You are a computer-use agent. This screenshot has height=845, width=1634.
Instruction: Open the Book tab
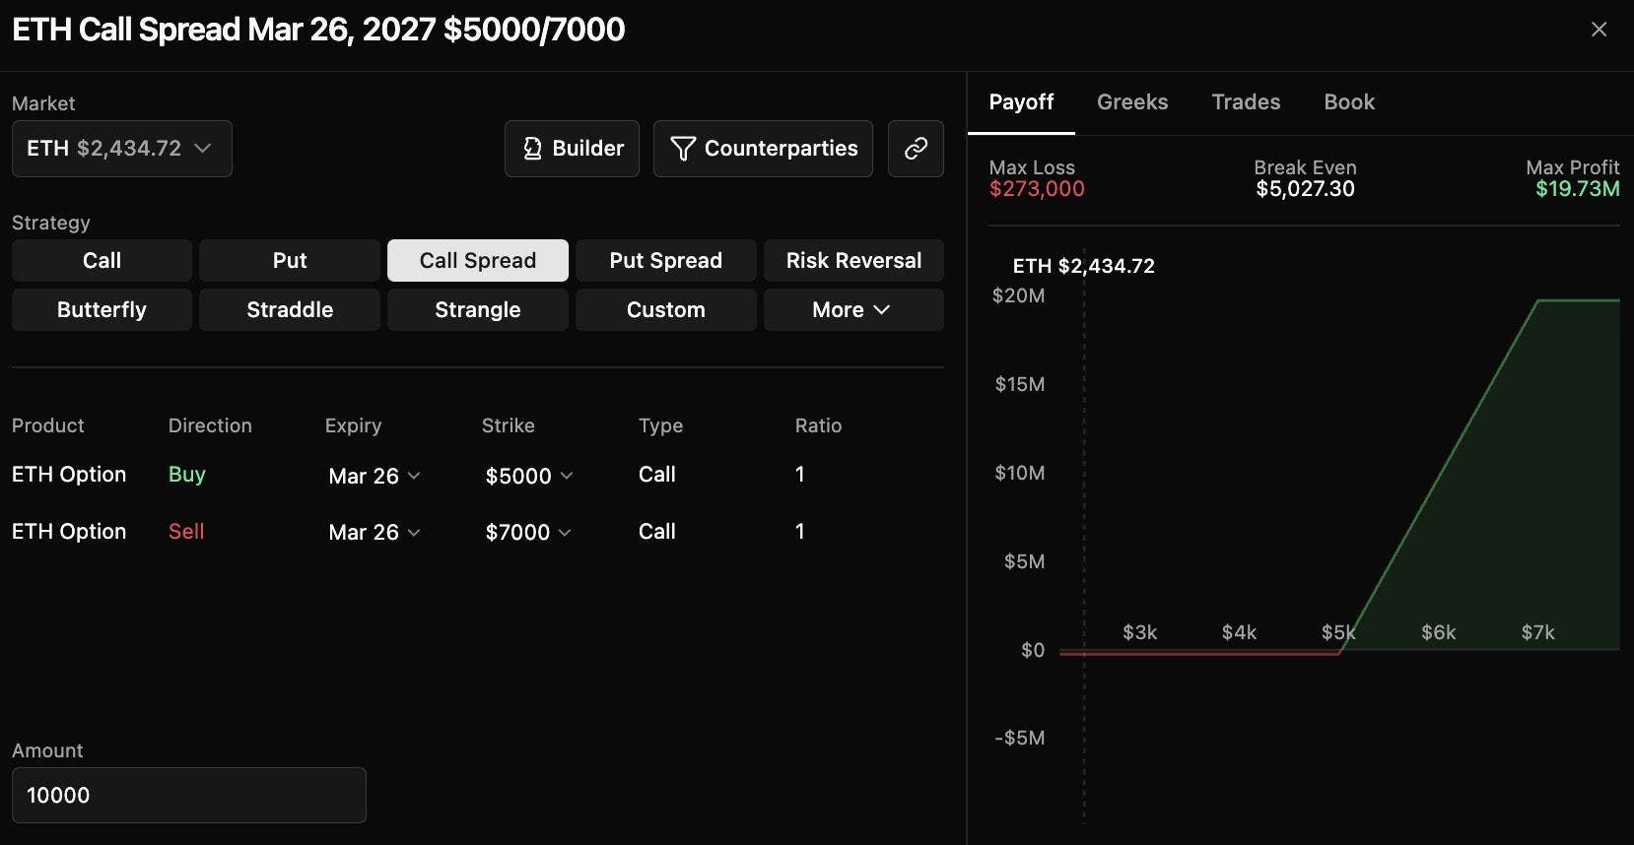1349,102
